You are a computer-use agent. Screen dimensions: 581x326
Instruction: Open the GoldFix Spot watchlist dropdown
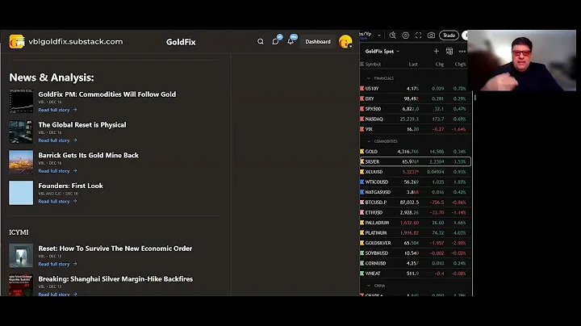click(x=382, y=52)
